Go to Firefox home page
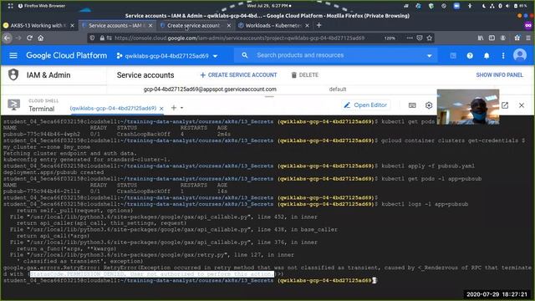Screen dimensions: 535x301 pos(41,38)
